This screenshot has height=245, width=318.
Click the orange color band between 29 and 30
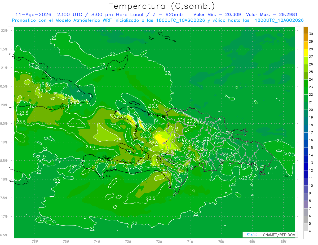click(x=306, y=38)
